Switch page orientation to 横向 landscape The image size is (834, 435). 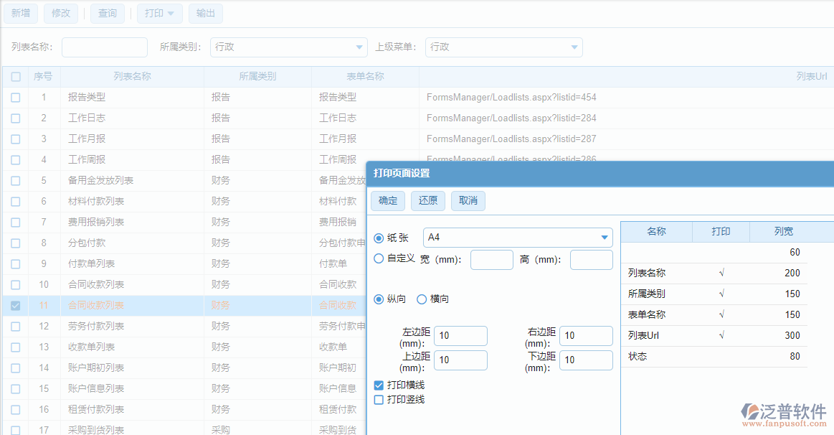pos(422,299)
